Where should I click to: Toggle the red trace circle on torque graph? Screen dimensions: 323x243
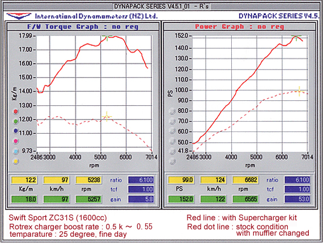pyautogui.click(x=16, y=112)
